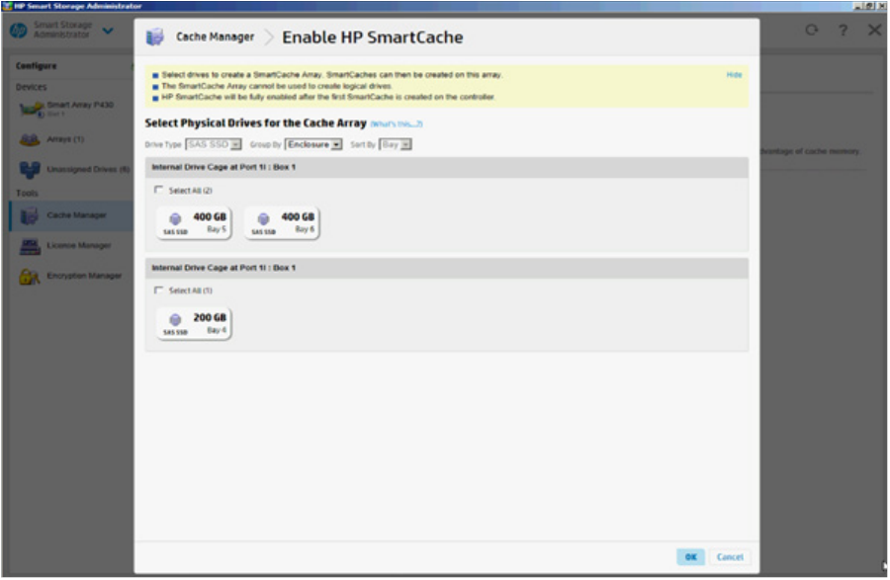Open the Drive Type SAS SSD dropdown

tap(214, 144)
